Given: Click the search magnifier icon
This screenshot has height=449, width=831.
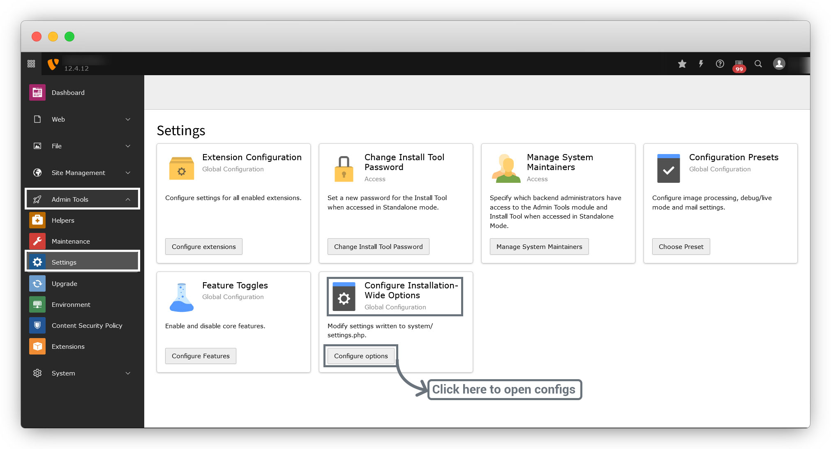Looking at the screenshot, I should click(x=758, y=64).
